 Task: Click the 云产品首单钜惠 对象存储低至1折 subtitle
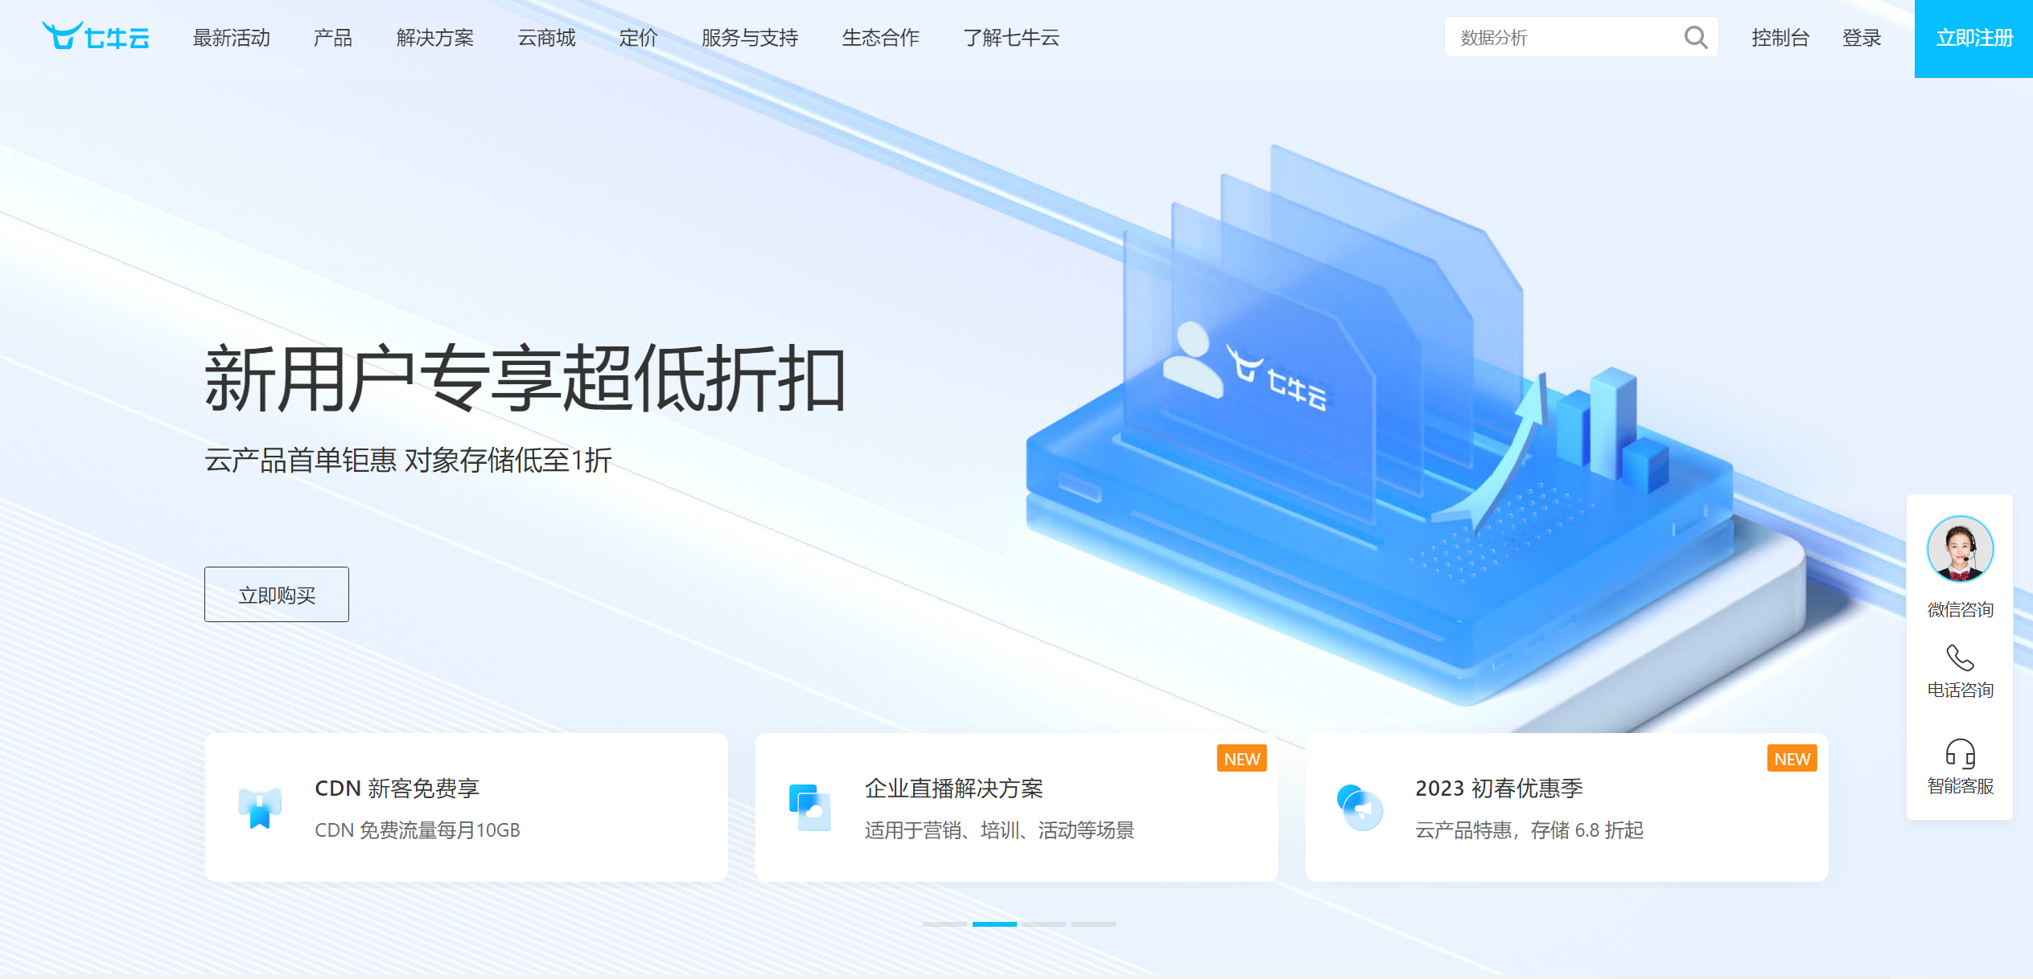click(x=408, y=461)
